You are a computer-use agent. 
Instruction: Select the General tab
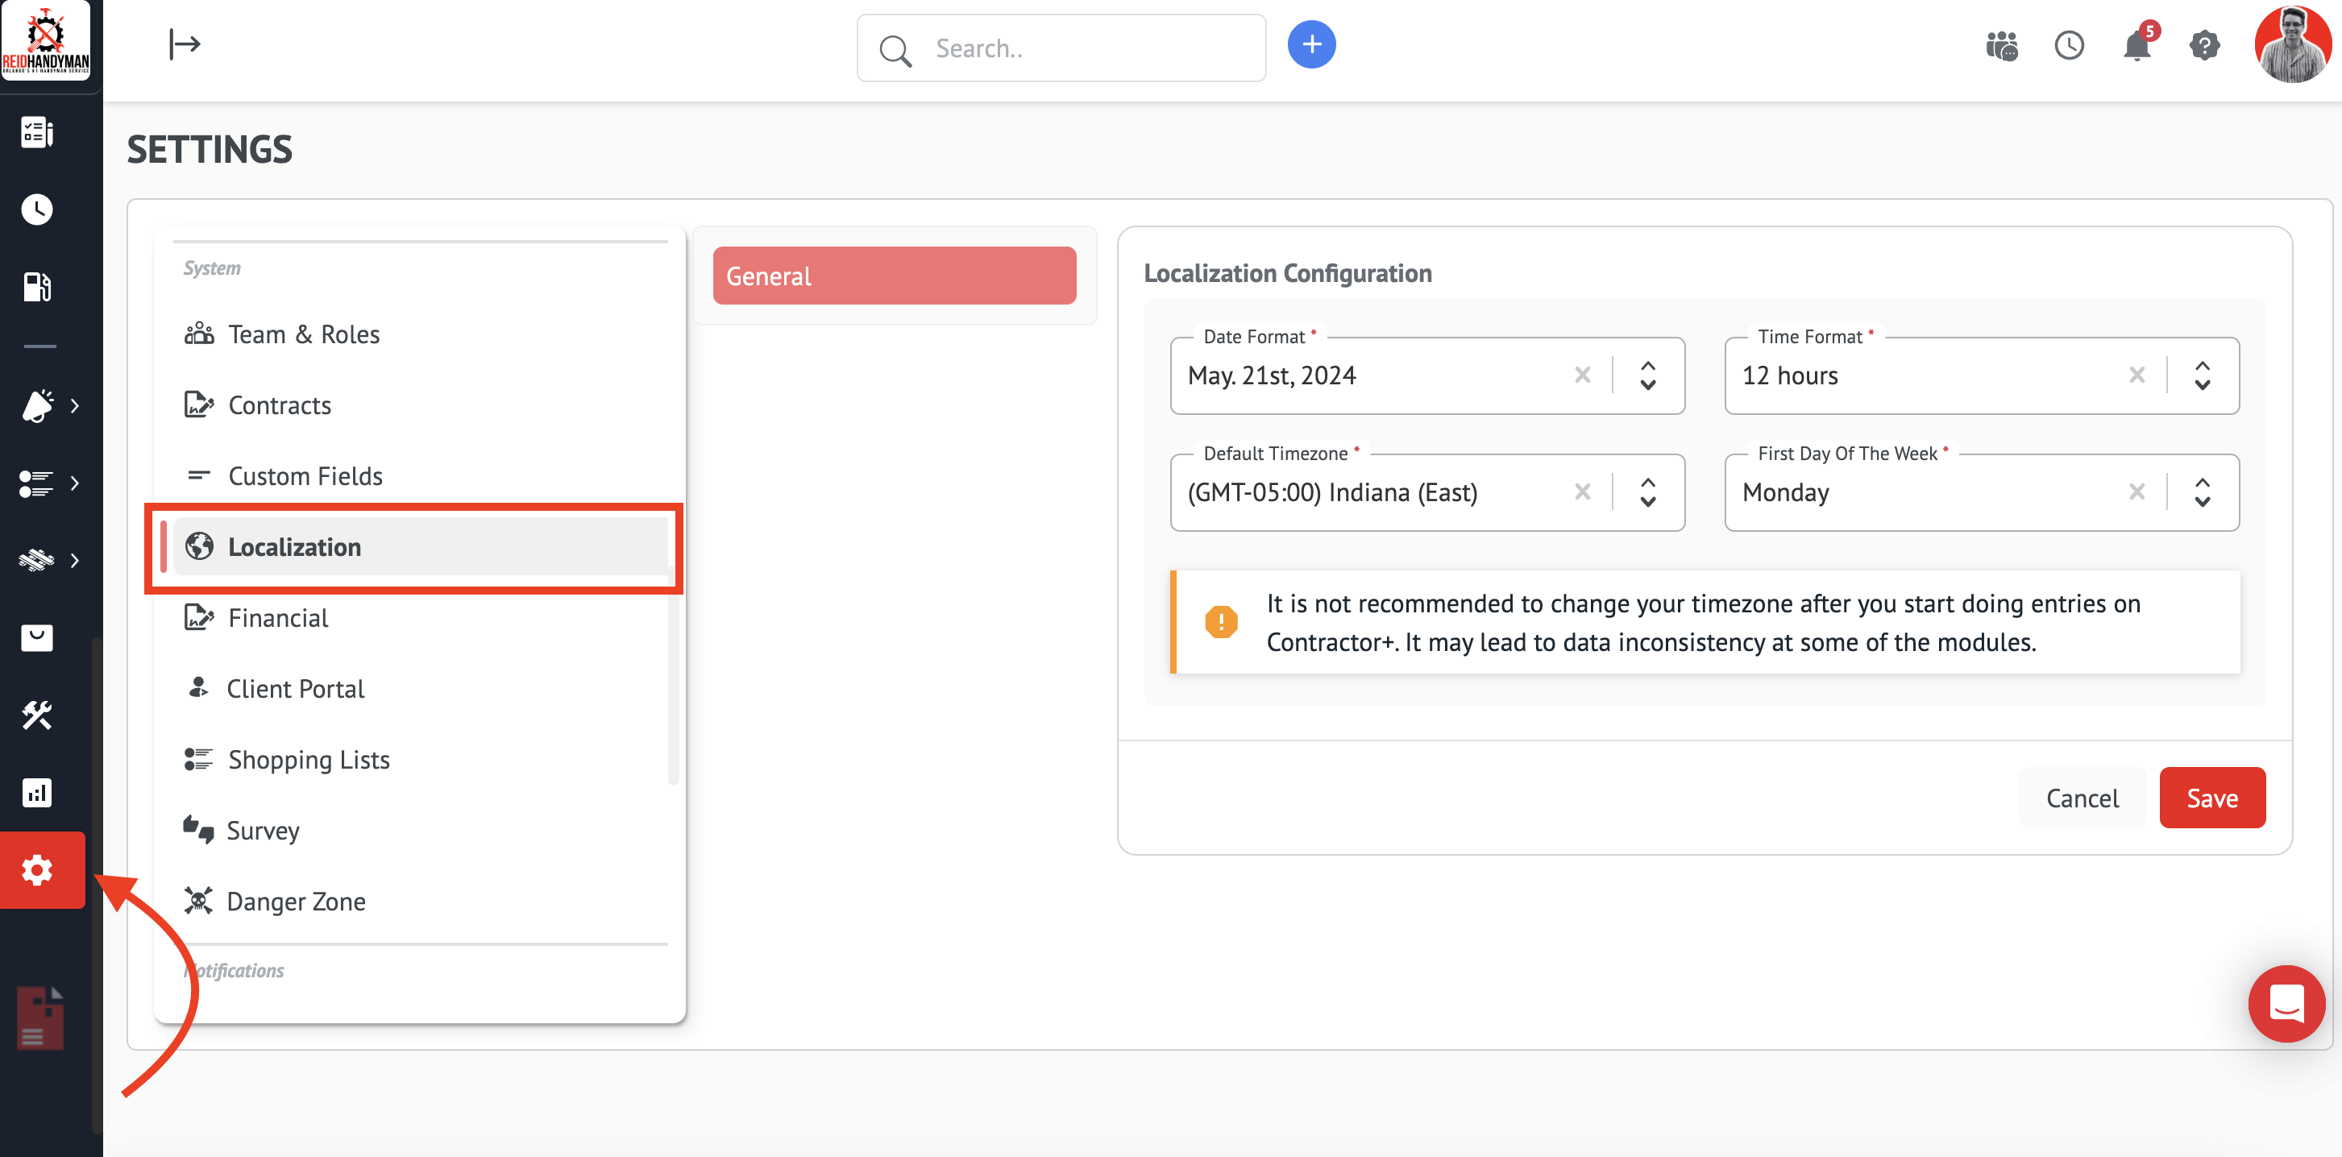894,276
